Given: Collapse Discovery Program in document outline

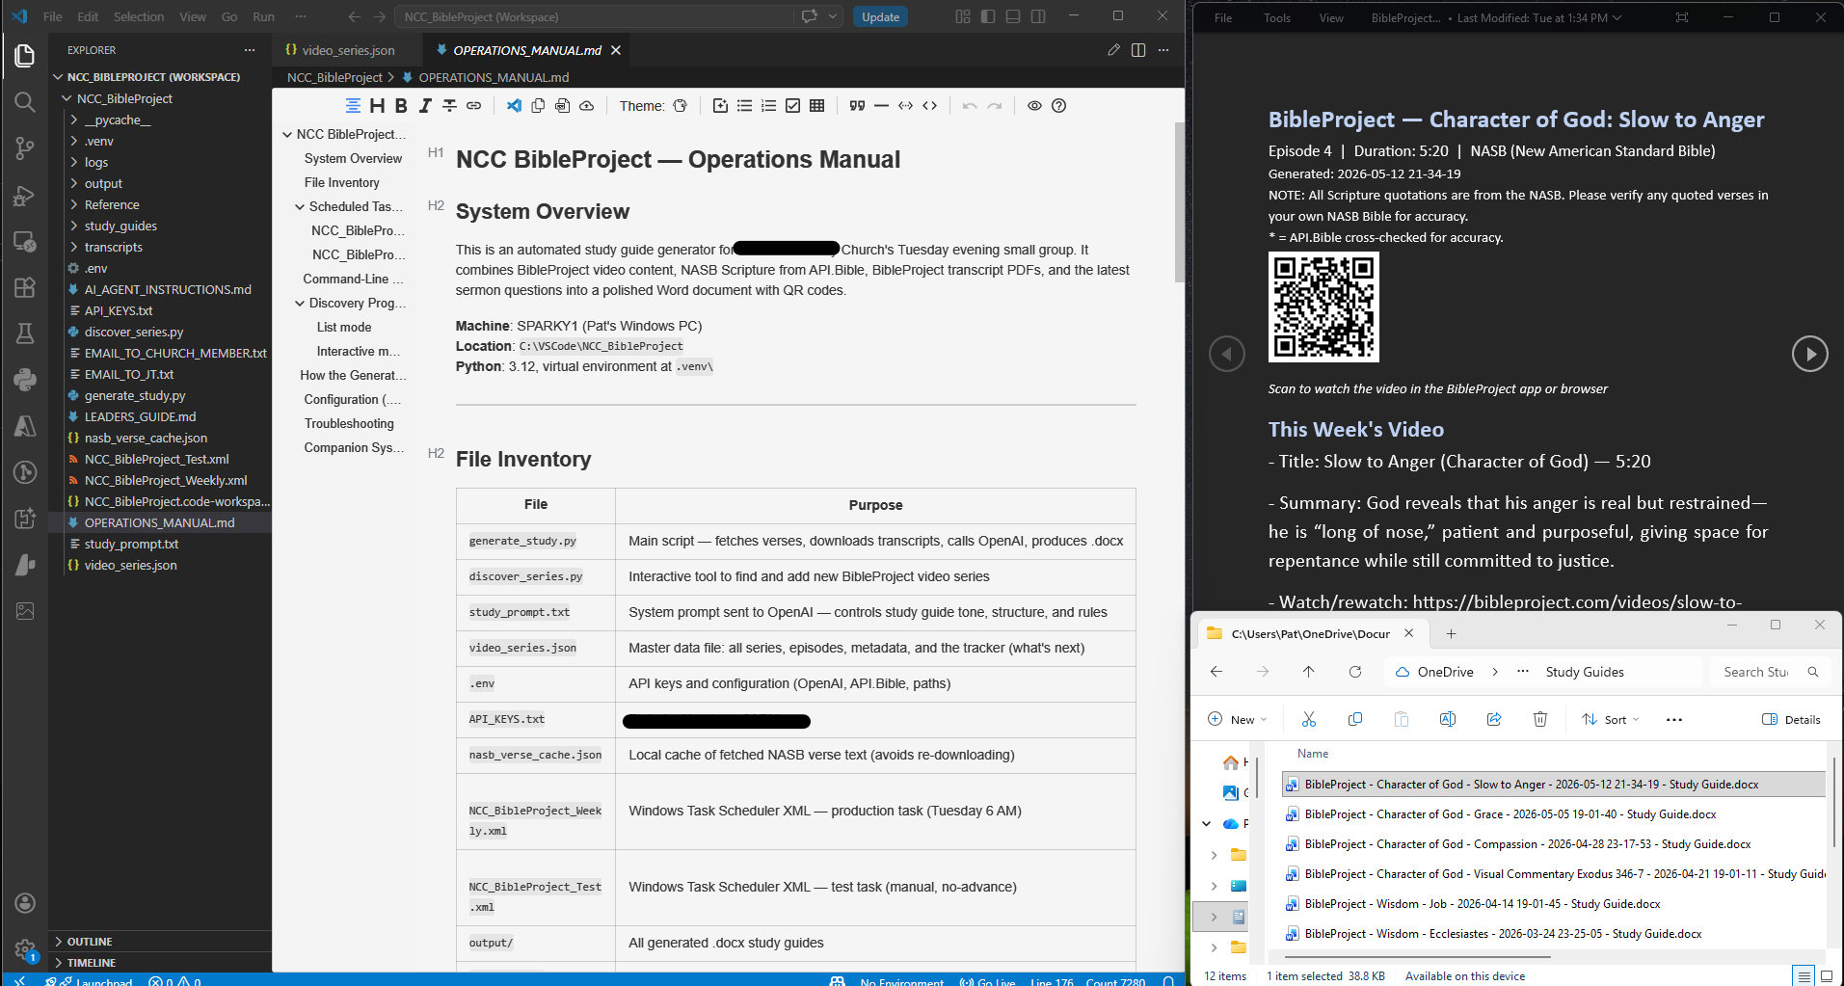Looking at the screenshot, I should pos(300,303).
